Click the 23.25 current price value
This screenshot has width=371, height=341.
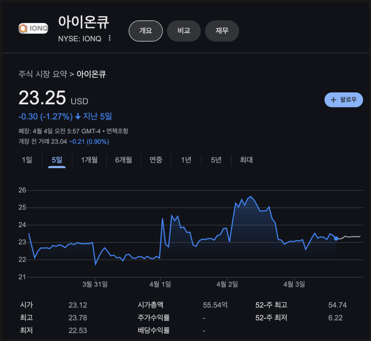[42, 98]
